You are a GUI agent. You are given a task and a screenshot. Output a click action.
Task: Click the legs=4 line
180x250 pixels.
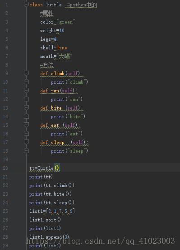point(48,39)
